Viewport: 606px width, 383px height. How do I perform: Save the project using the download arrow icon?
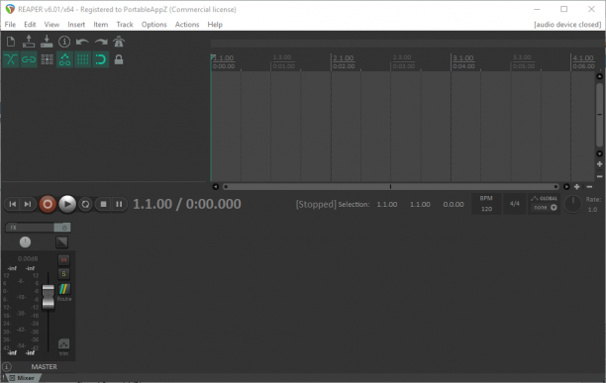(47, 42)
